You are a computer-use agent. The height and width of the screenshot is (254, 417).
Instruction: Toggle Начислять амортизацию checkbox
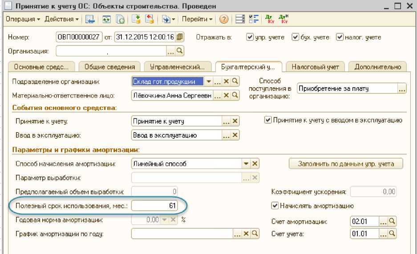pyautogui.click(x=275, y=206)
